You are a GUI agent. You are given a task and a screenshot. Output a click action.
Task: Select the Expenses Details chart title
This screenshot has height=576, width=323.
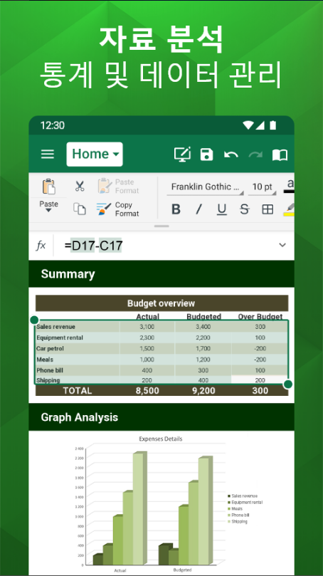pos(160,439)
